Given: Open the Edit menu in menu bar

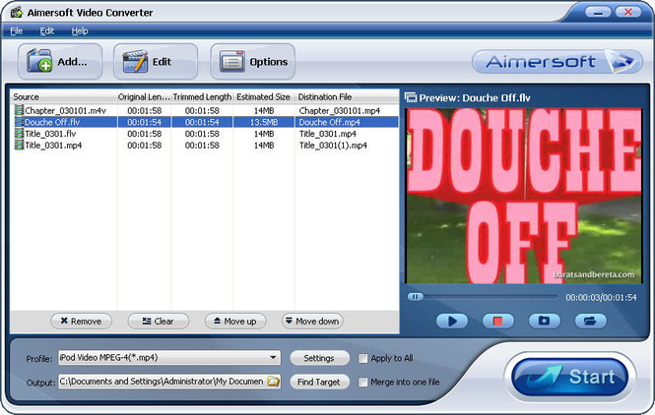Looking at the screenshot, I should pos(47,30).
